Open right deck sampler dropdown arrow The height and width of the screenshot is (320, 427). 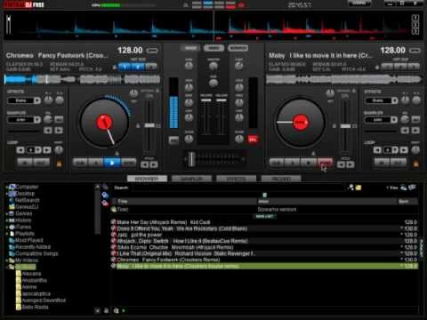[394, 120]
